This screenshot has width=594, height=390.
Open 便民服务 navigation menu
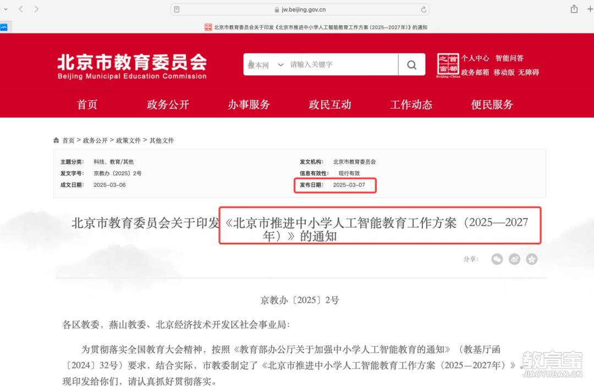click(x=492, y=104)
